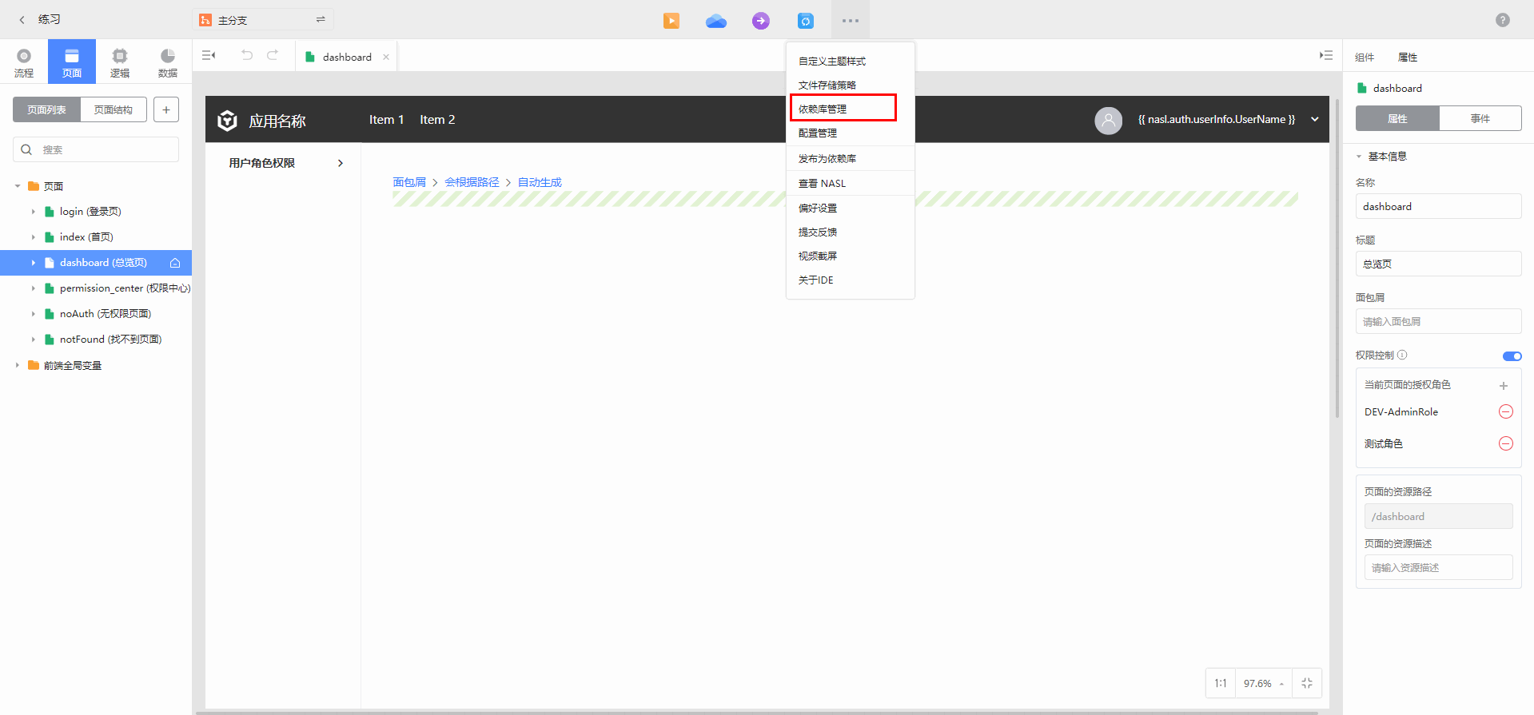1534x715 pixels.
Task: Choose 配置管理 from the menu
Action: click(x=851, y=133)
